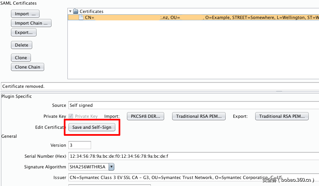Select the Certificates root node label
Image resolution: width=319 pixels, height=186 pixels.
click(x=91, y=11)
